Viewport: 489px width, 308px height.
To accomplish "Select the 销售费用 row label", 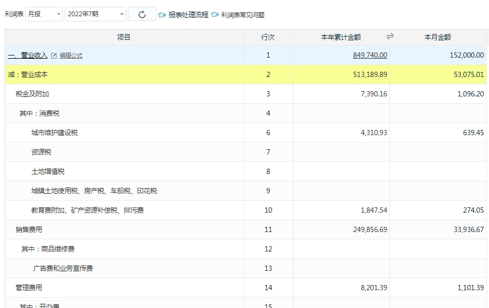I will coord(29,229).
